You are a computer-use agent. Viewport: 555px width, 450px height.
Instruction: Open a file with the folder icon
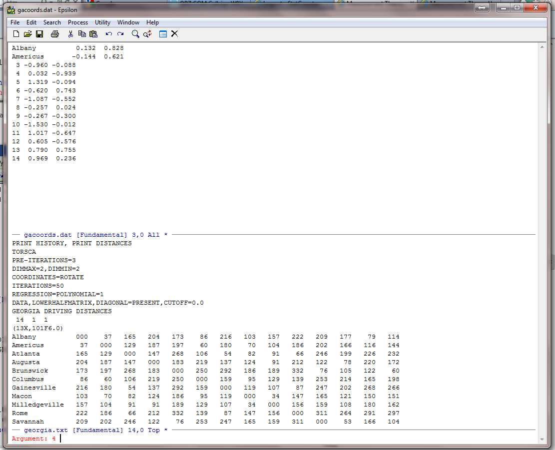(x=27, y=34)
